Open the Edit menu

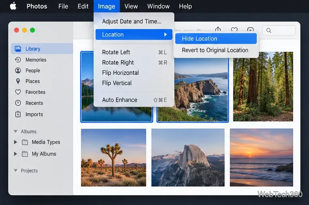coord(83,6)
